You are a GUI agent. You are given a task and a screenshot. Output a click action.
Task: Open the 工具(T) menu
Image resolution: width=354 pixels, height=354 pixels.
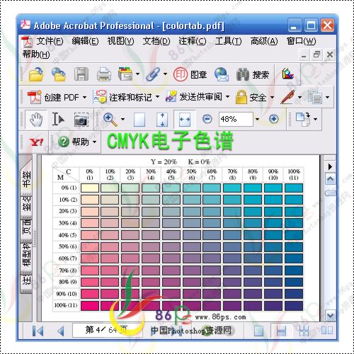[x=228, y=41]
